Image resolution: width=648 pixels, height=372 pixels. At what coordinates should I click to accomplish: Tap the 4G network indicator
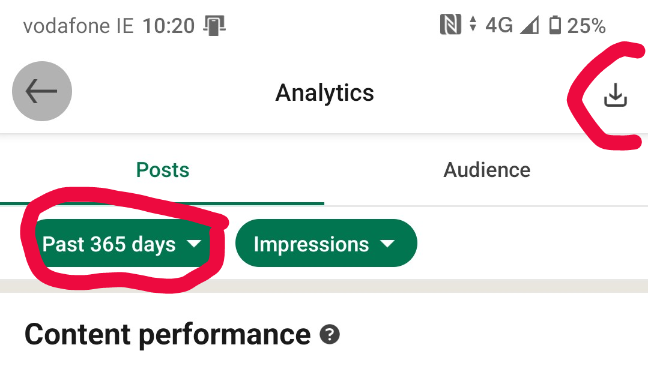click(499, 25)
